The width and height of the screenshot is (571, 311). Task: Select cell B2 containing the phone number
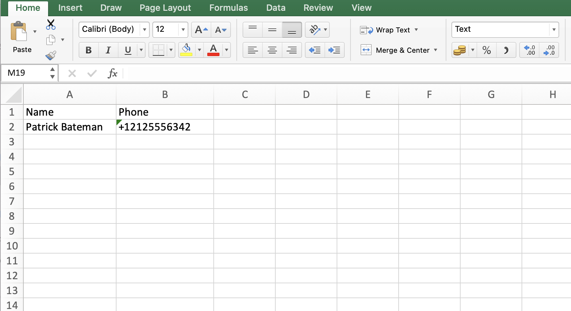(x=165, y=127)
